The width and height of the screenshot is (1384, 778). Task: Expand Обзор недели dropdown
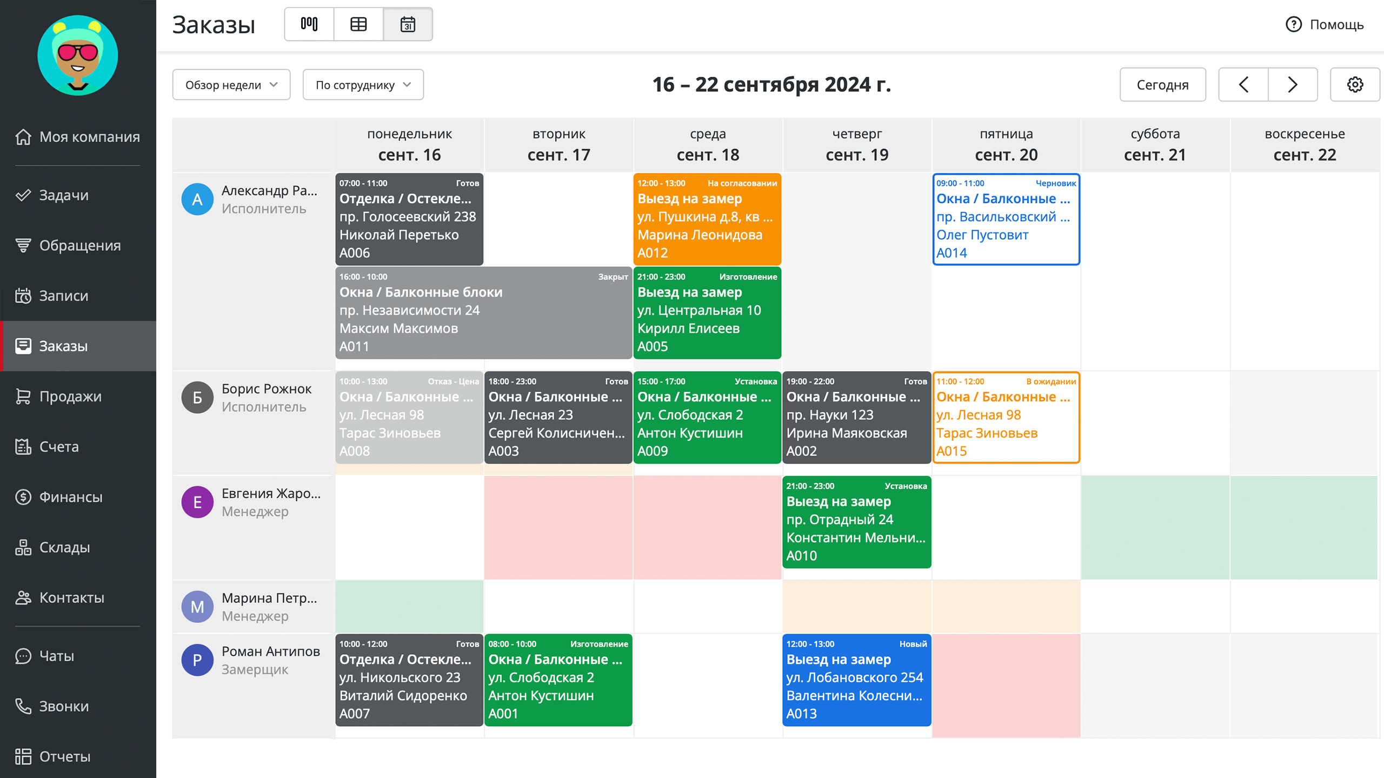tap(231, 85)
